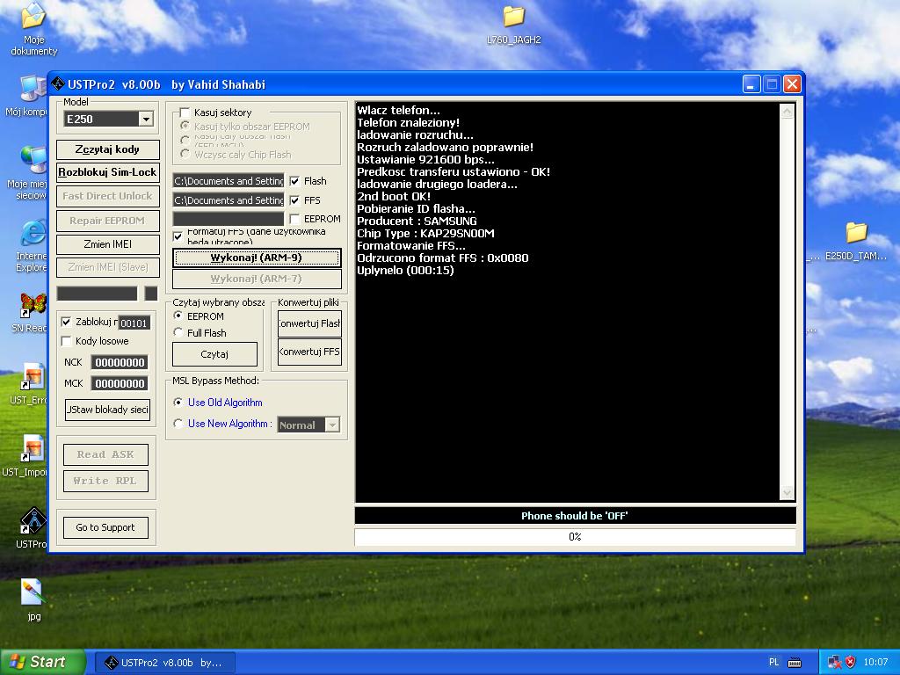Launch SN Reader butterfly shortcut
The width and height of the screenshot is (900, 675).
[31, 313]
